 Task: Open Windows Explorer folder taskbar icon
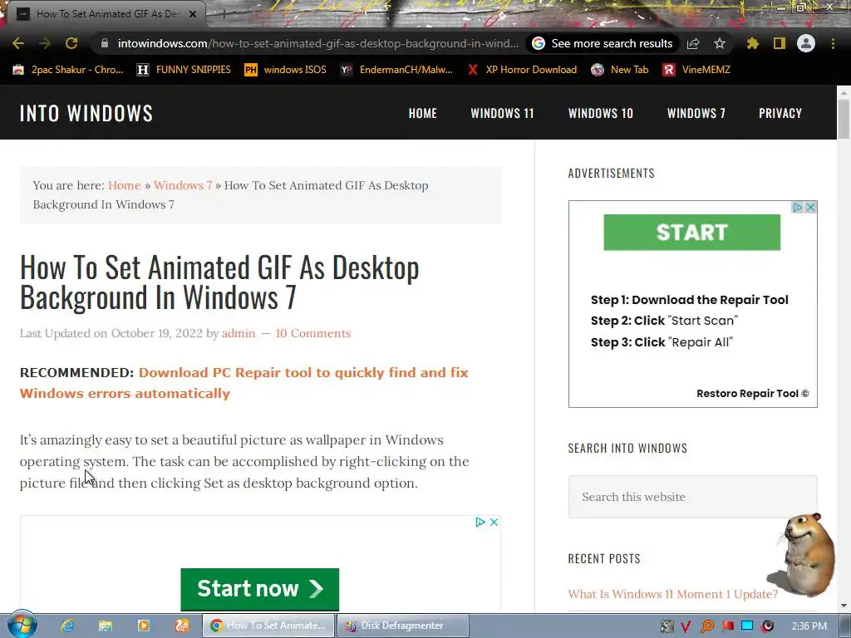point(106,626)
